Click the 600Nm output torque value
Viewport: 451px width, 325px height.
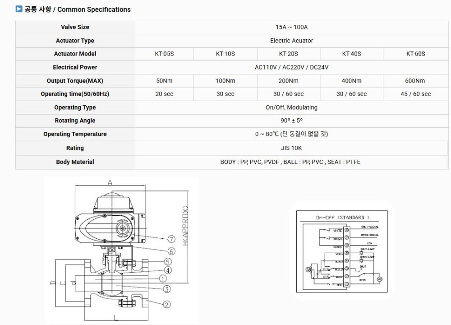click(415, 81)
